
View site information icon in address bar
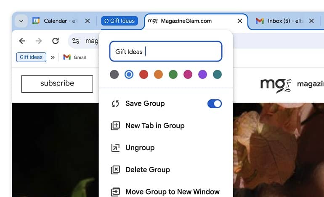coord(76,41)
